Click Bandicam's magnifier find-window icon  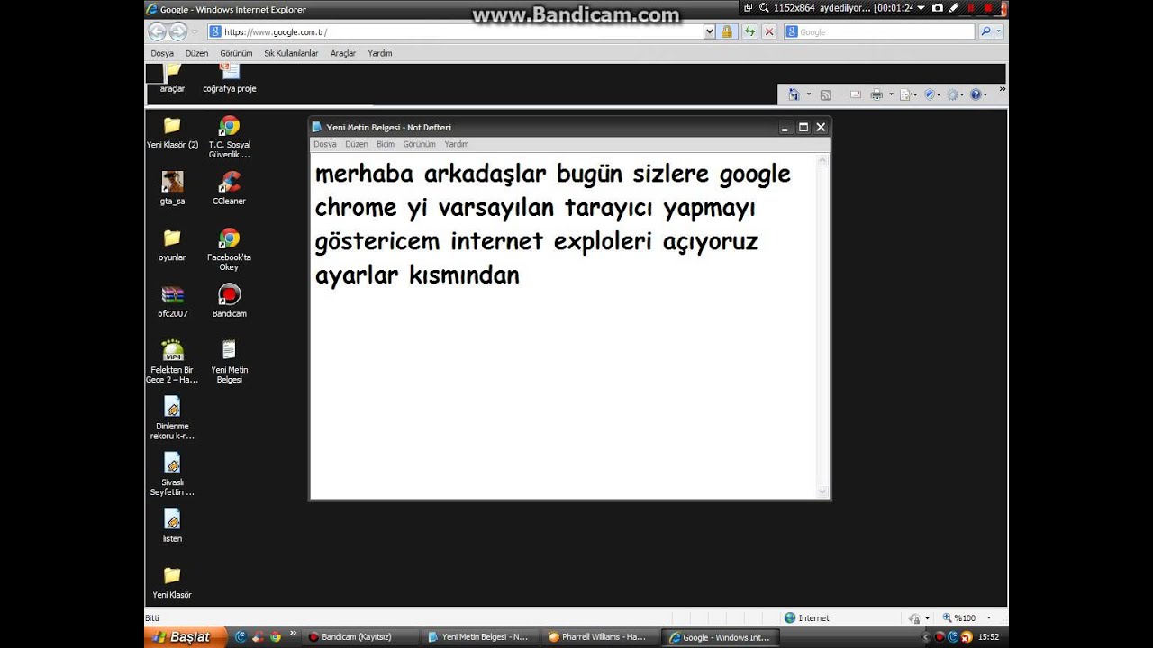click(764, 8)
